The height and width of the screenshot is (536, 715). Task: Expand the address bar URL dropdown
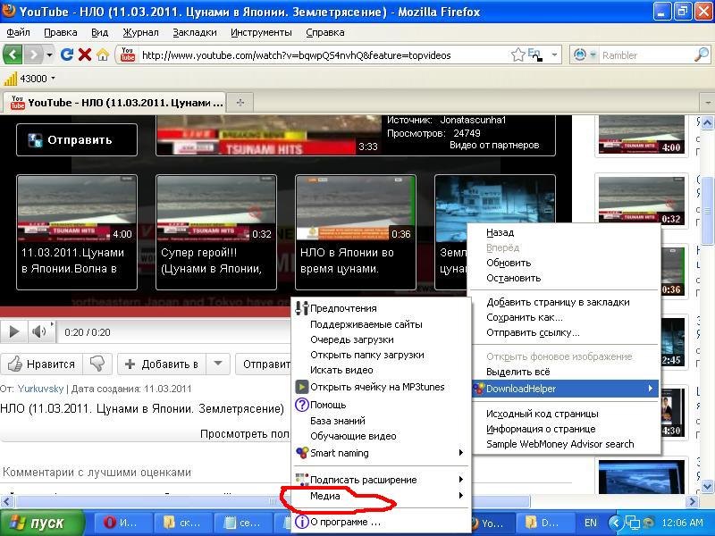pos(554,55)
